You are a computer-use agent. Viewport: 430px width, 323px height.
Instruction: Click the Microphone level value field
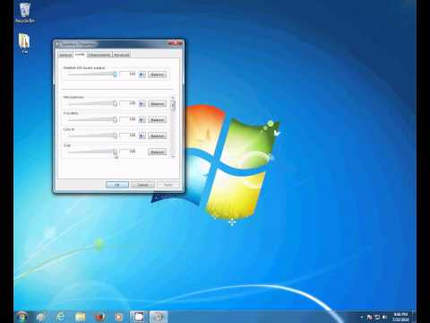(128, 103)
